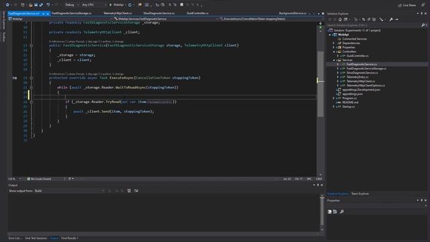Image resolution: width=430 pixels, height=242 pixels.
Task: Close the FastDiagnosticService.cs tab
Action: pos(48,13)
